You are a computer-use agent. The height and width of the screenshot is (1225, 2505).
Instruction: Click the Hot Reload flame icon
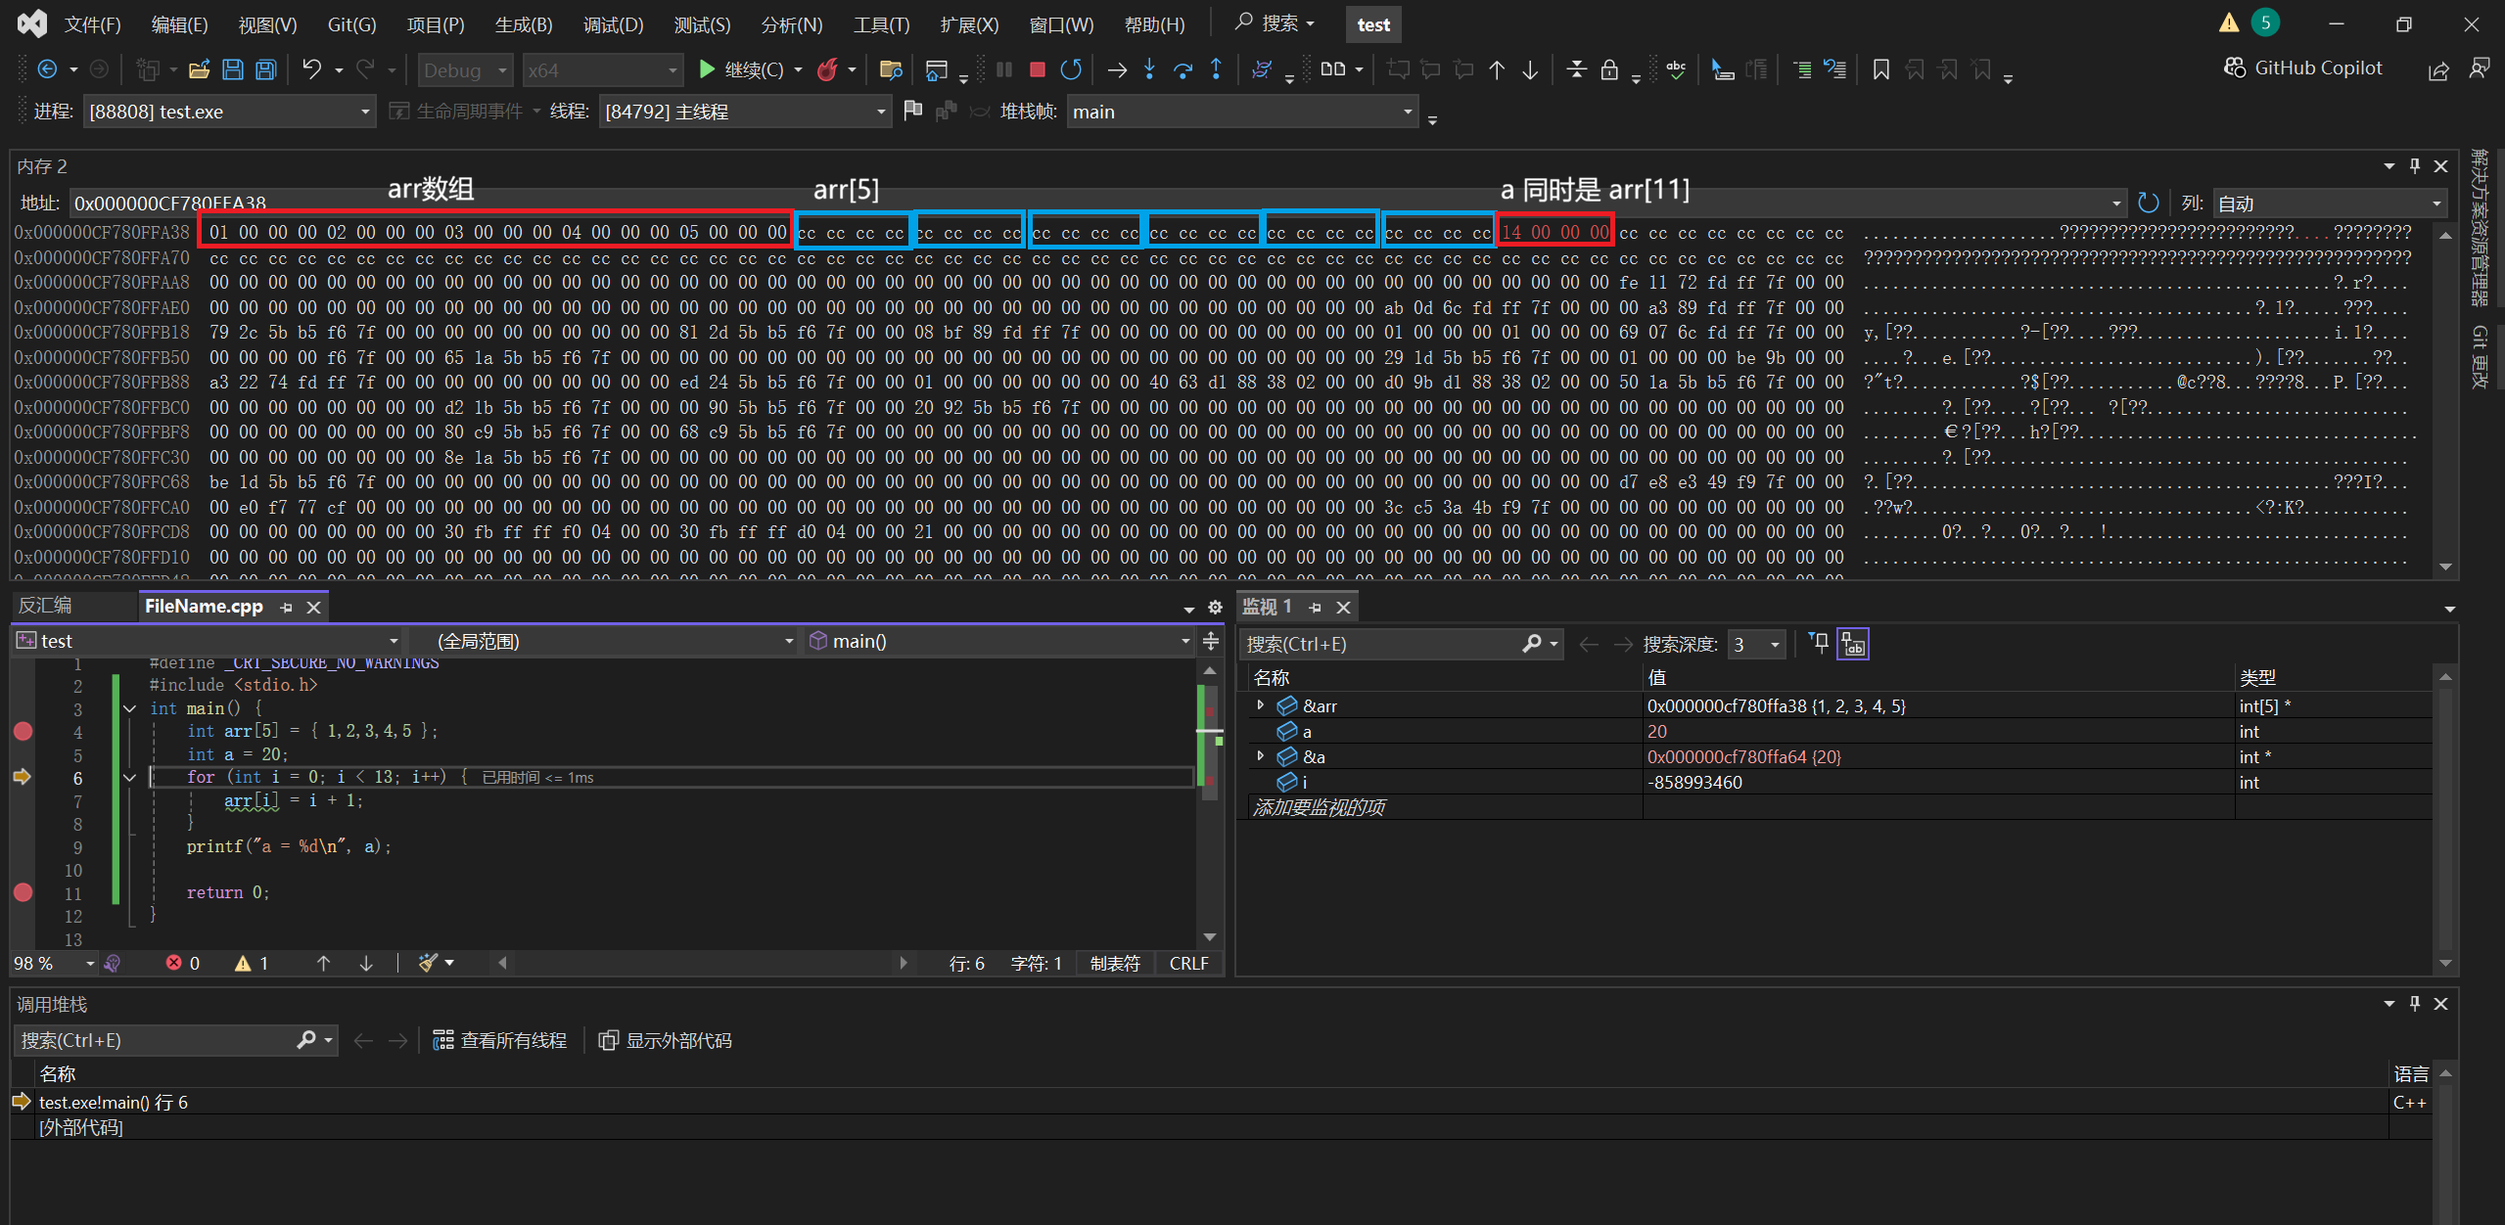point(828,69)
